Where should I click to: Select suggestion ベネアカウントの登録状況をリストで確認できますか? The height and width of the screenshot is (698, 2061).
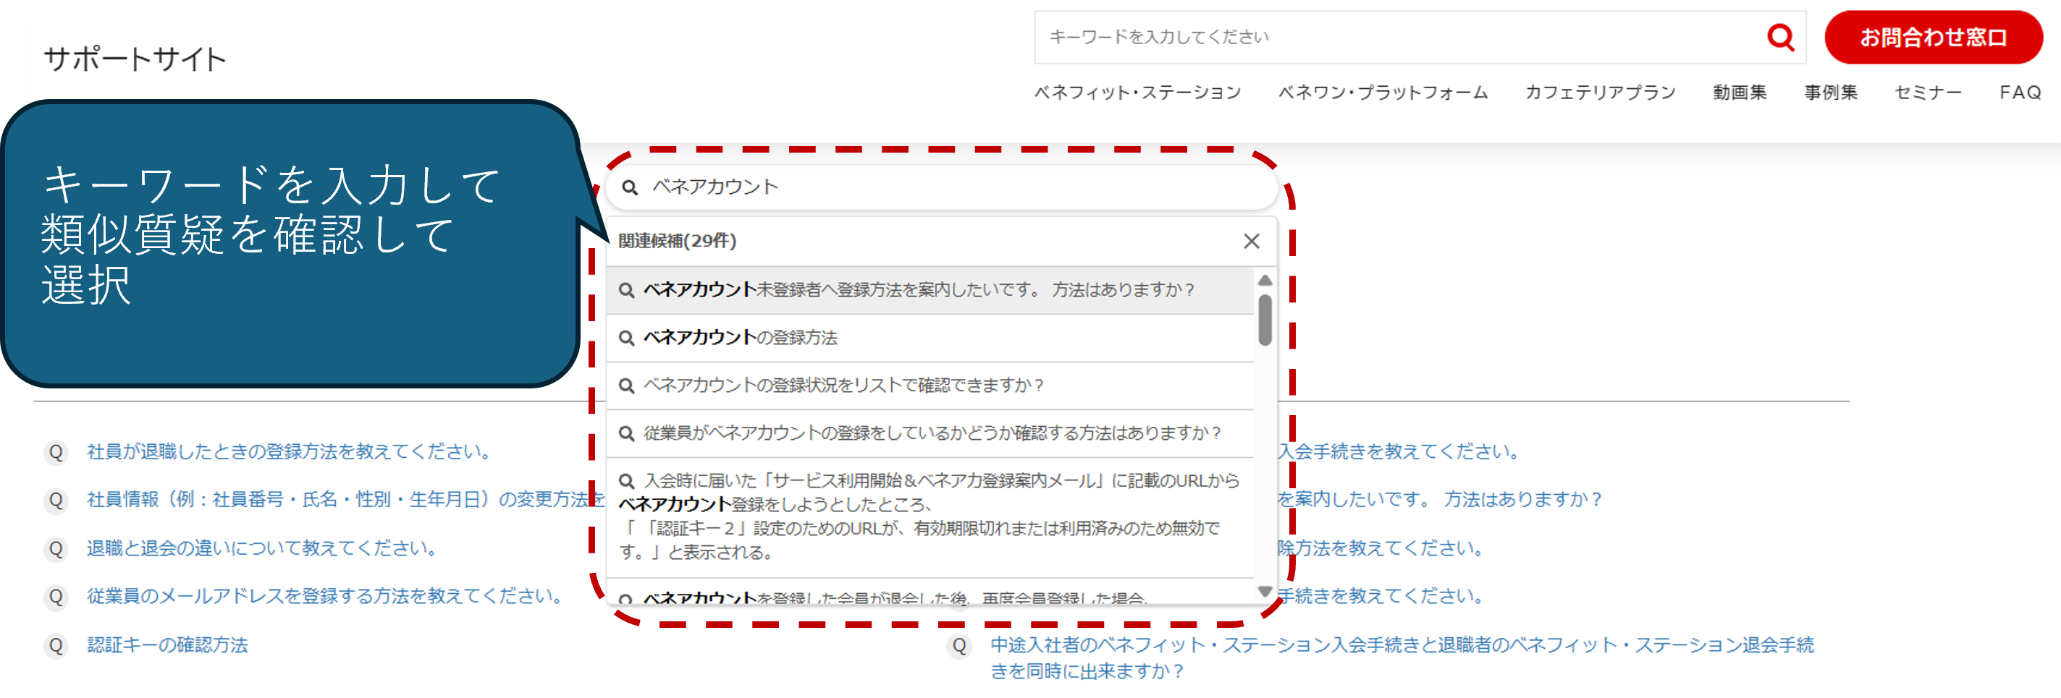click(930, 386)
